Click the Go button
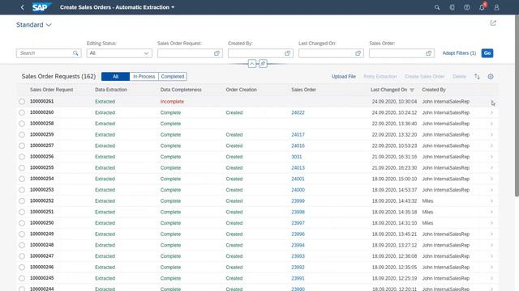The image size is (519, 291). pyautogui.click(x=487, y=53)
